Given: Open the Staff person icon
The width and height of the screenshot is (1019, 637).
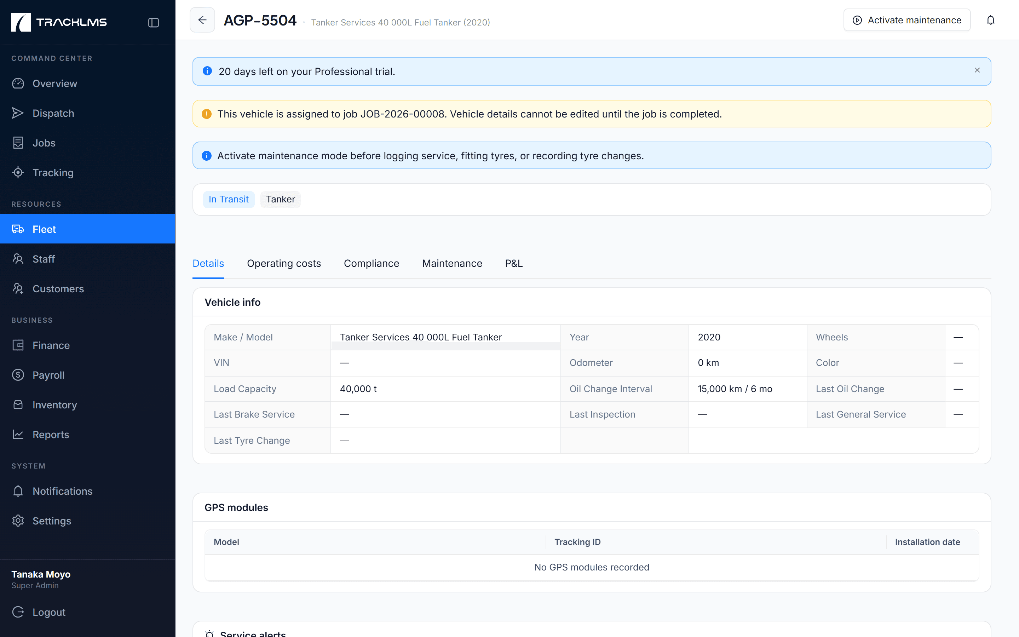Looking at the screenshot, I should click(18, 259).
